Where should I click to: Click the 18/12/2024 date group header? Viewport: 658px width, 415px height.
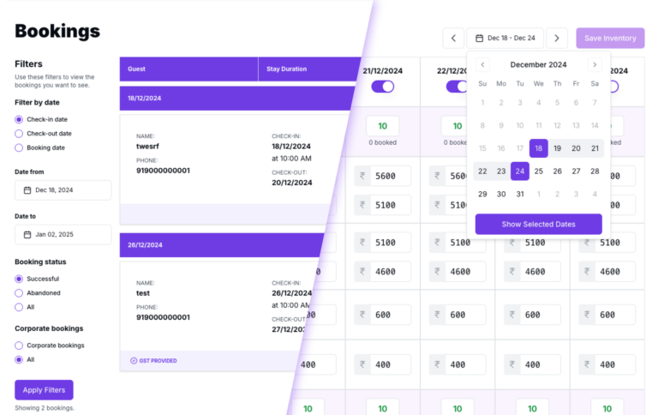pyautogui.click(x=237, y=99)
